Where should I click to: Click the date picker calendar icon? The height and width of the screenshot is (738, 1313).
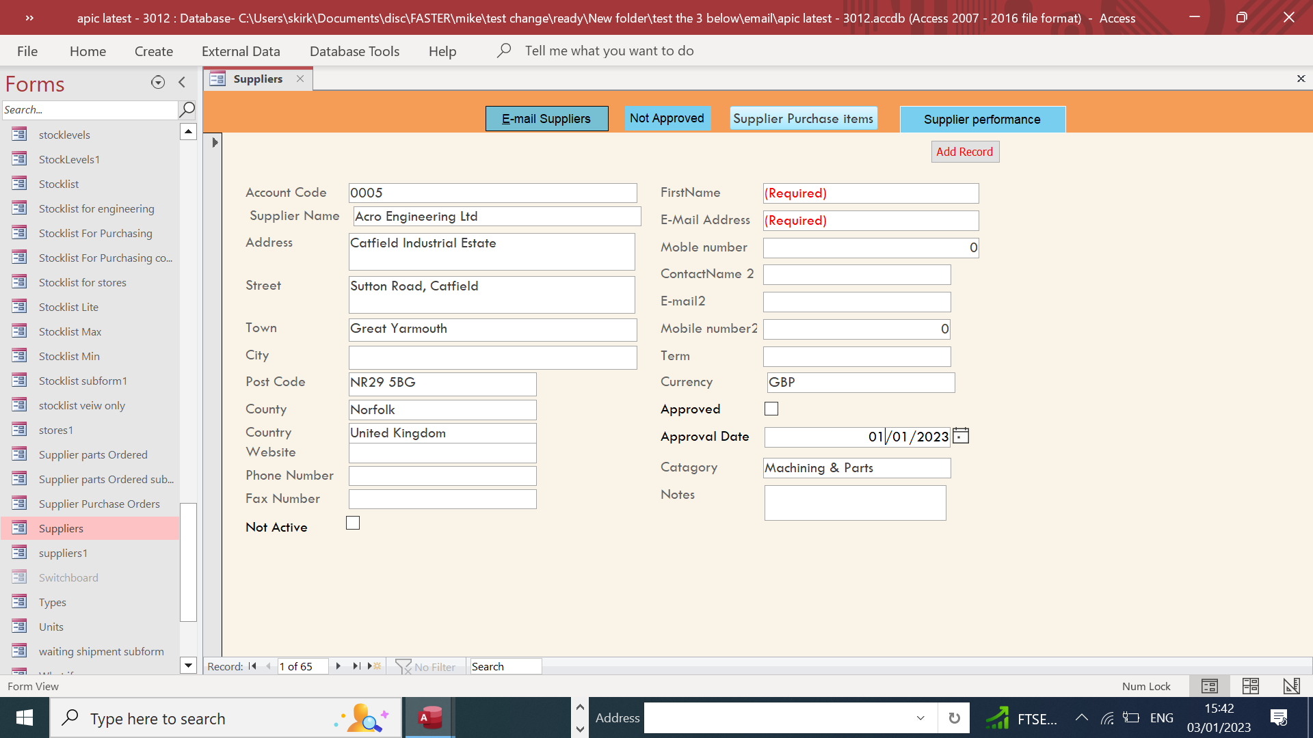(961, 436)
